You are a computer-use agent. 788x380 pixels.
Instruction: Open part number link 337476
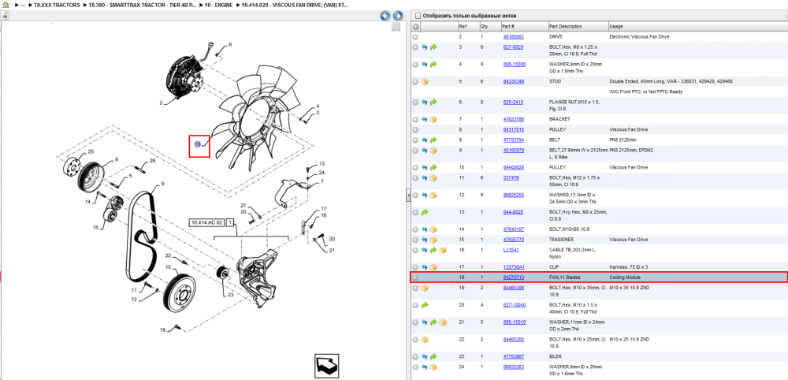click(x=511, y=178)
